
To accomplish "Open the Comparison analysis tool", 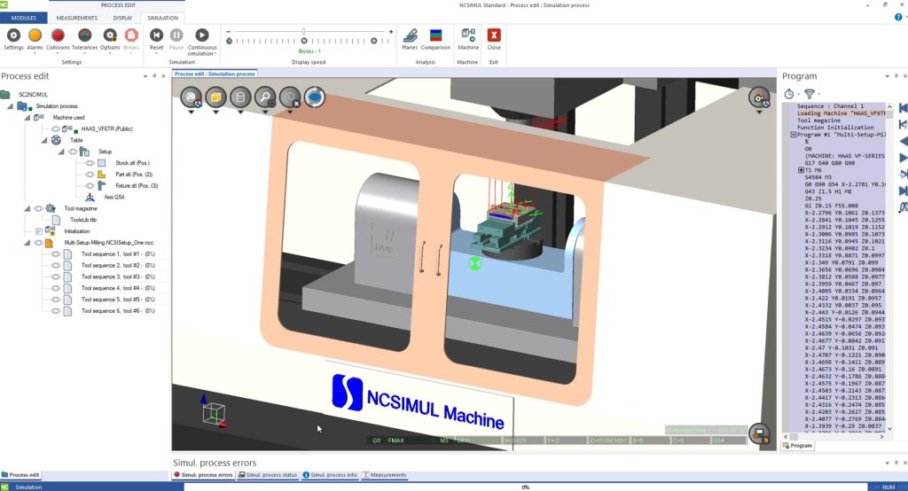I will 435,35.
